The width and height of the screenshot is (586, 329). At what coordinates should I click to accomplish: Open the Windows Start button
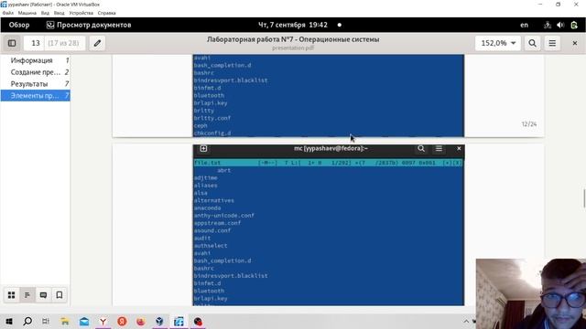[x=9, y=322]
